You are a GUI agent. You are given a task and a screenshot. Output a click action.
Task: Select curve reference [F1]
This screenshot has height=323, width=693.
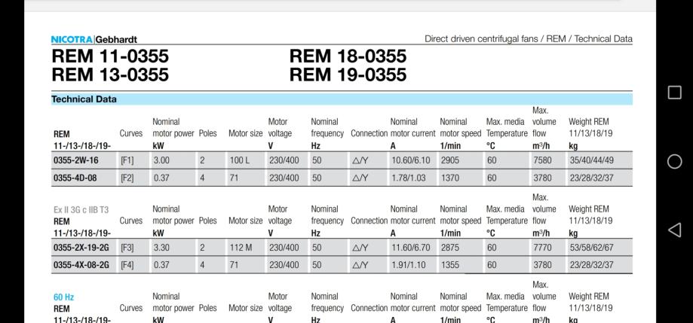[127, 160]
